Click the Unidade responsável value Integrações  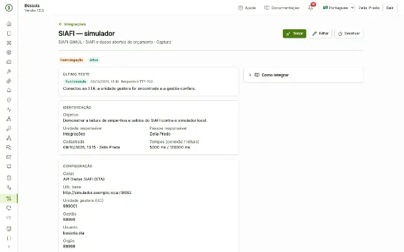[x=74, y=134]
